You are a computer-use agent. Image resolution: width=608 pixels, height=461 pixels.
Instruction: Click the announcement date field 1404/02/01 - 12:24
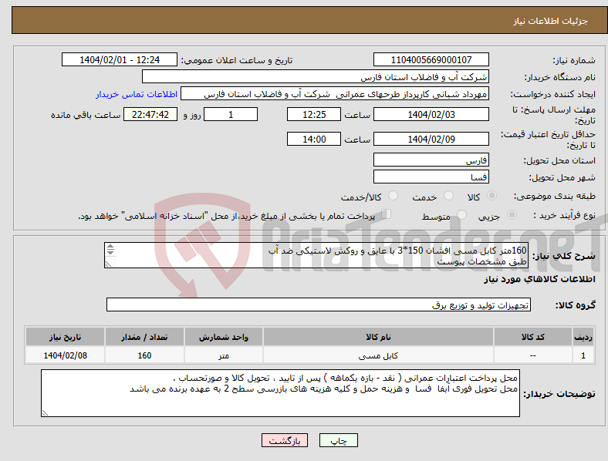pos(120,60)
